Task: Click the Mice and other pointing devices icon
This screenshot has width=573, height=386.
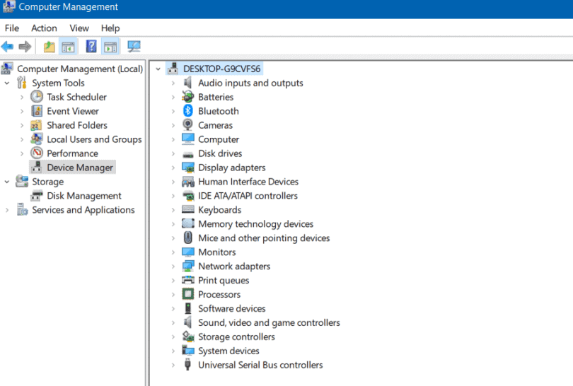Action: (188, 238)
